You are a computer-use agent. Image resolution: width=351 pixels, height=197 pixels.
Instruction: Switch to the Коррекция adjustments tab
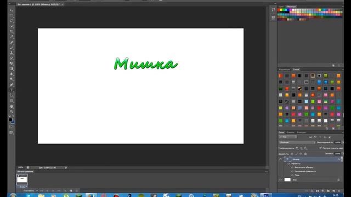284,69
